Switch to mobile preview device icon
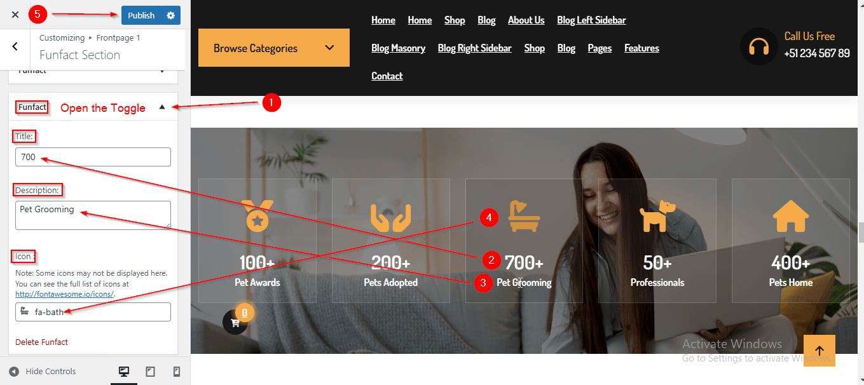This screenshot has width=864, height=385. 177,372
